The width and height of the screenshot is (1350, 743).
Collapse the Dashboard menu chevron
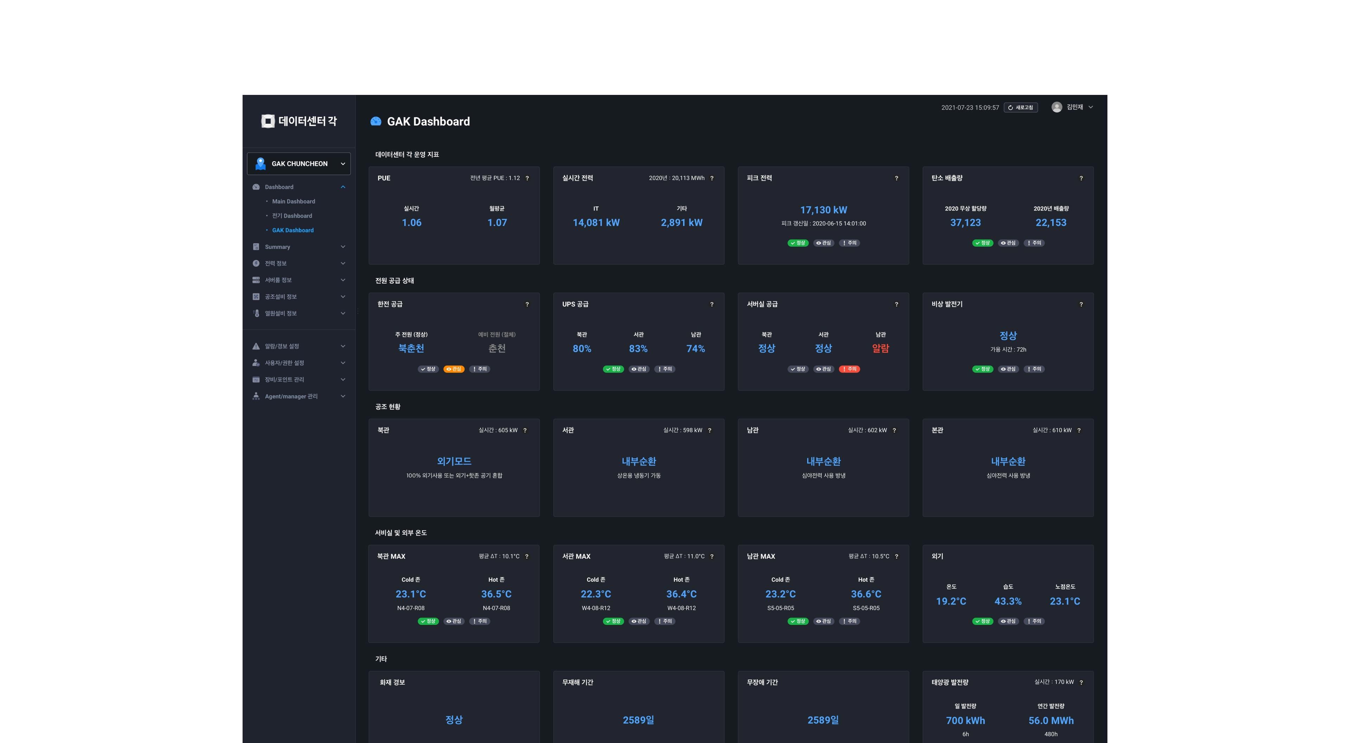(343, 187)
